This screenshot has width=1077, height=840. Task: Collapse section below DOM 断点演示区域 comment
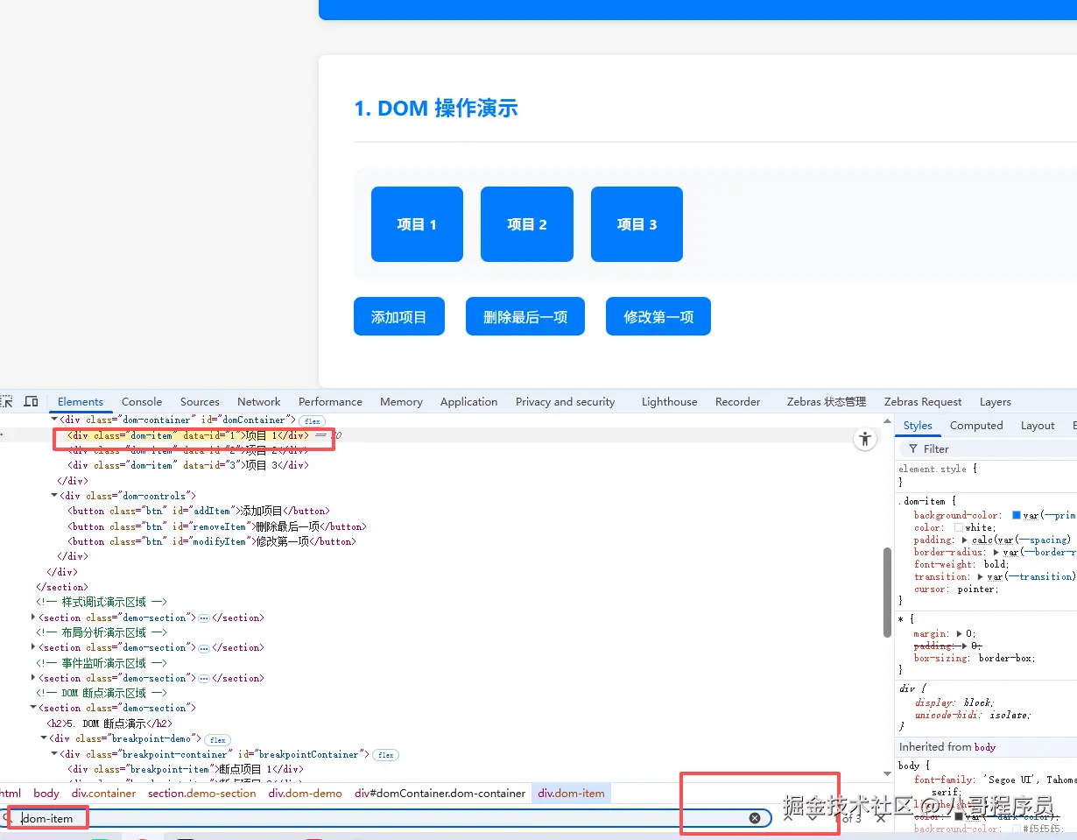coord(33,708)
